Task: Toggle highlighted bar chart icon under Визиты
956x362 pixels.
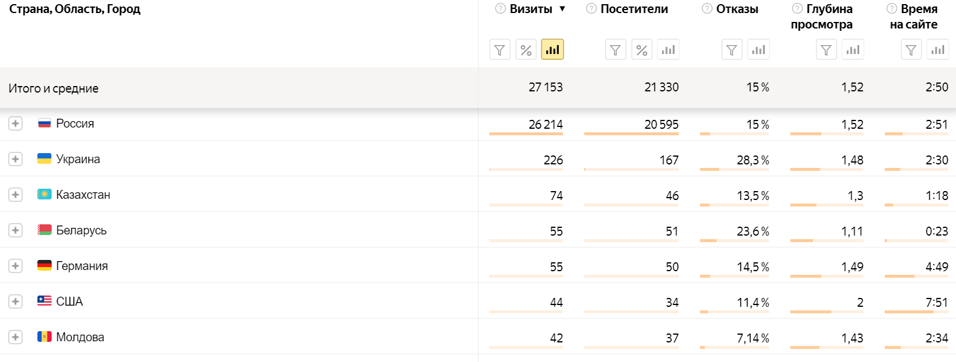Action: [x=553, y=50]
